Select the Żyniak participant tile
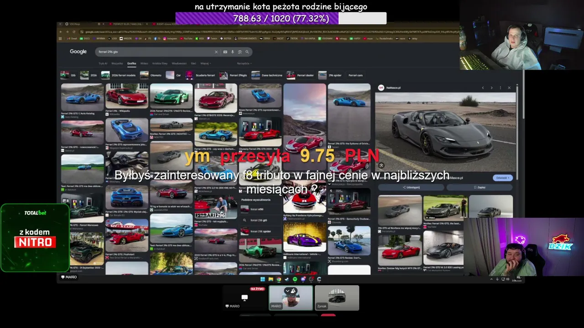Viewport: 584px width, 328px height. click(337, 298)
